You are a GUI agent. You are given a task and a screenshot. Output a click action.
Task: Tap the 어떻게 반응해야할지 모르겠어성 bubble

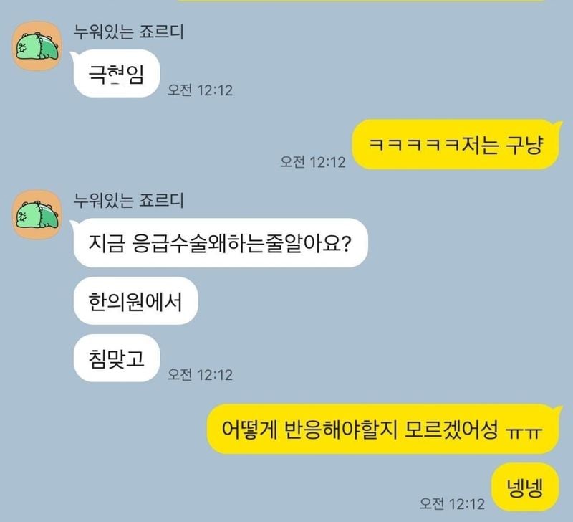[383, 429]
